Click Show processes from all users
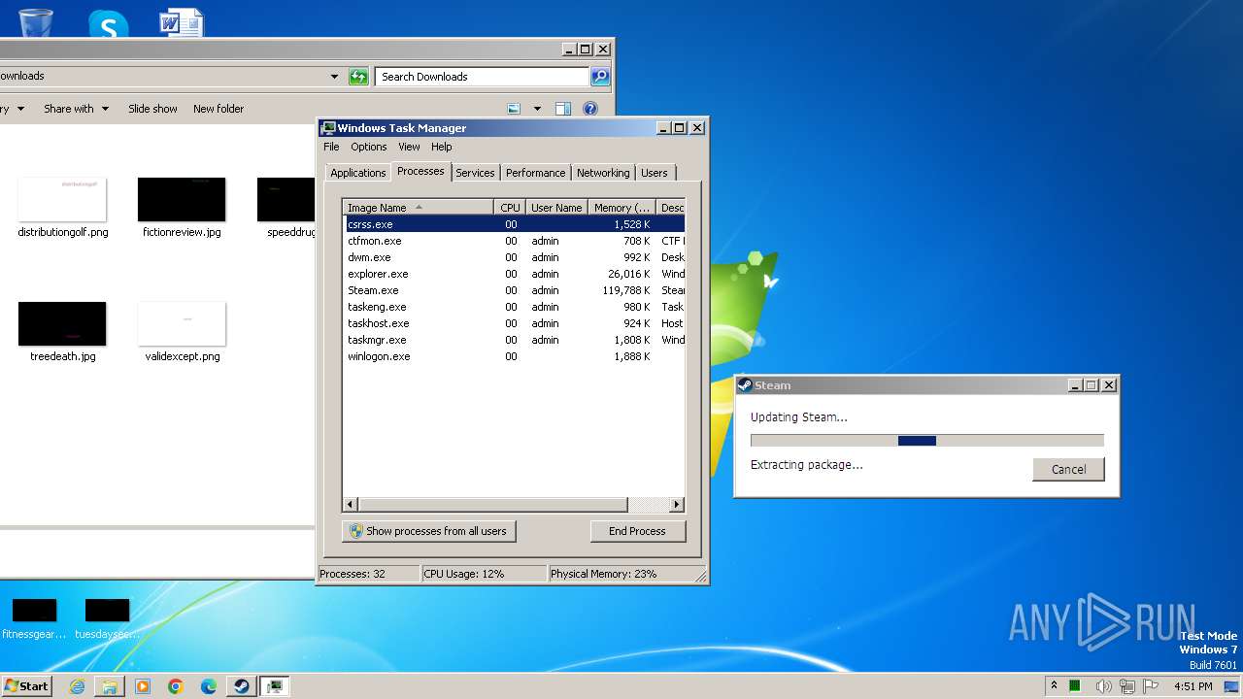 [x=428, y=531]
